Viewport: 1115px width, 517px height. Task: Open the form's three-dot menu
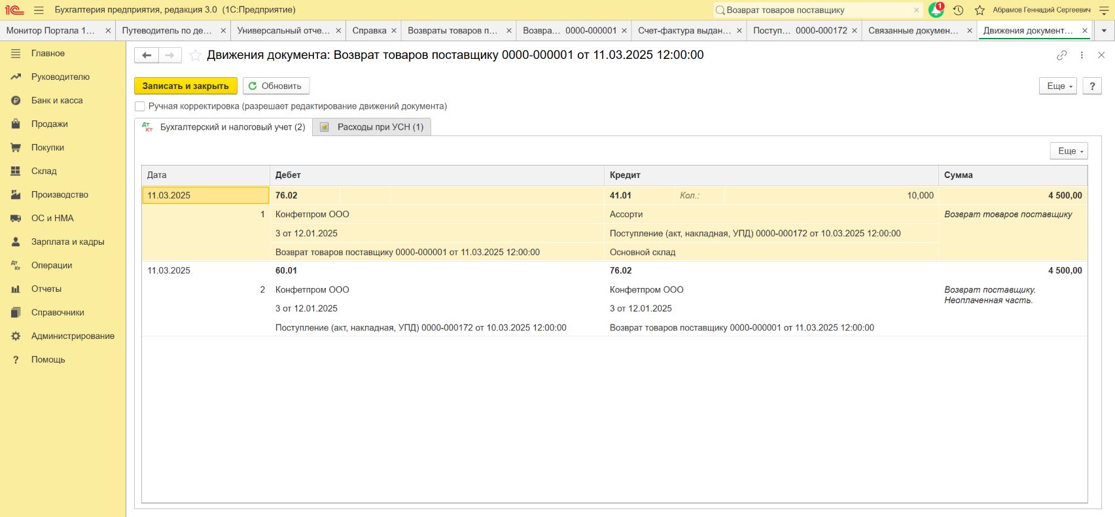(x=1082, y=56)
